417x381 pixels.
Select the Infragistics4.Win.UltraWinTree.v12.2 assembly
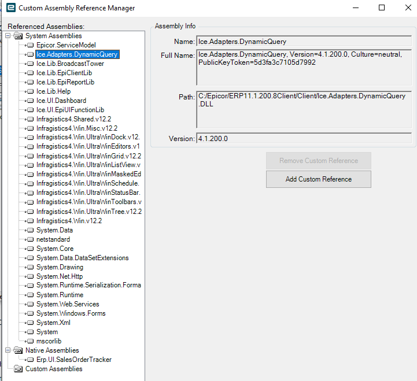(x=89, y=212)
